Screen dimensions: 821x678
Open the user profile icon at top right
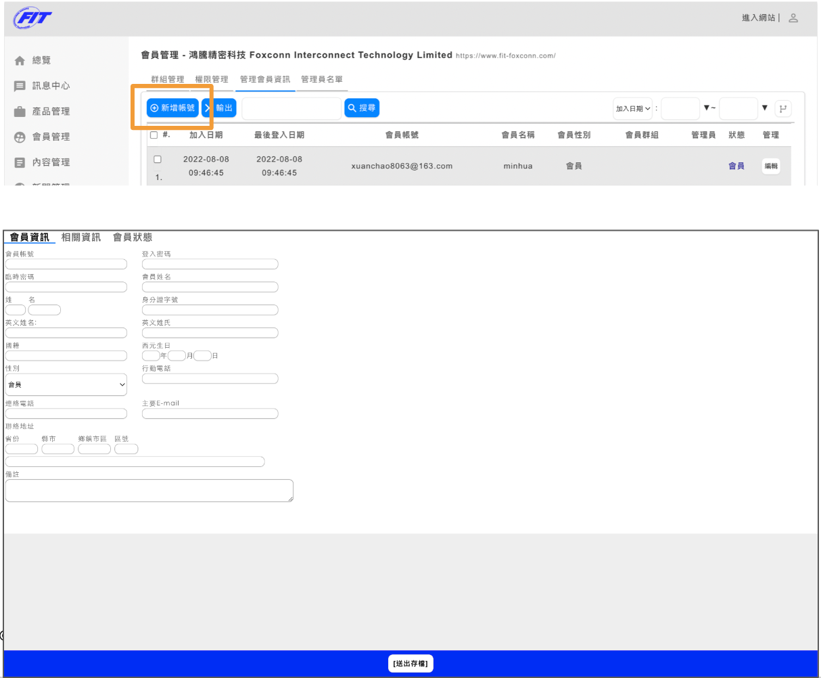click(x=793, y=18)
